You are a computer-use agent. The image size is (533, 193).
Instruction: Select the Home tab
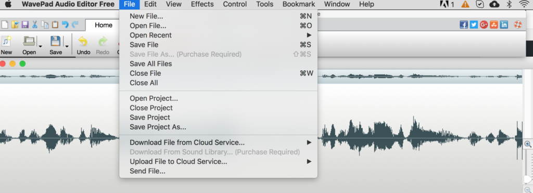104,25
